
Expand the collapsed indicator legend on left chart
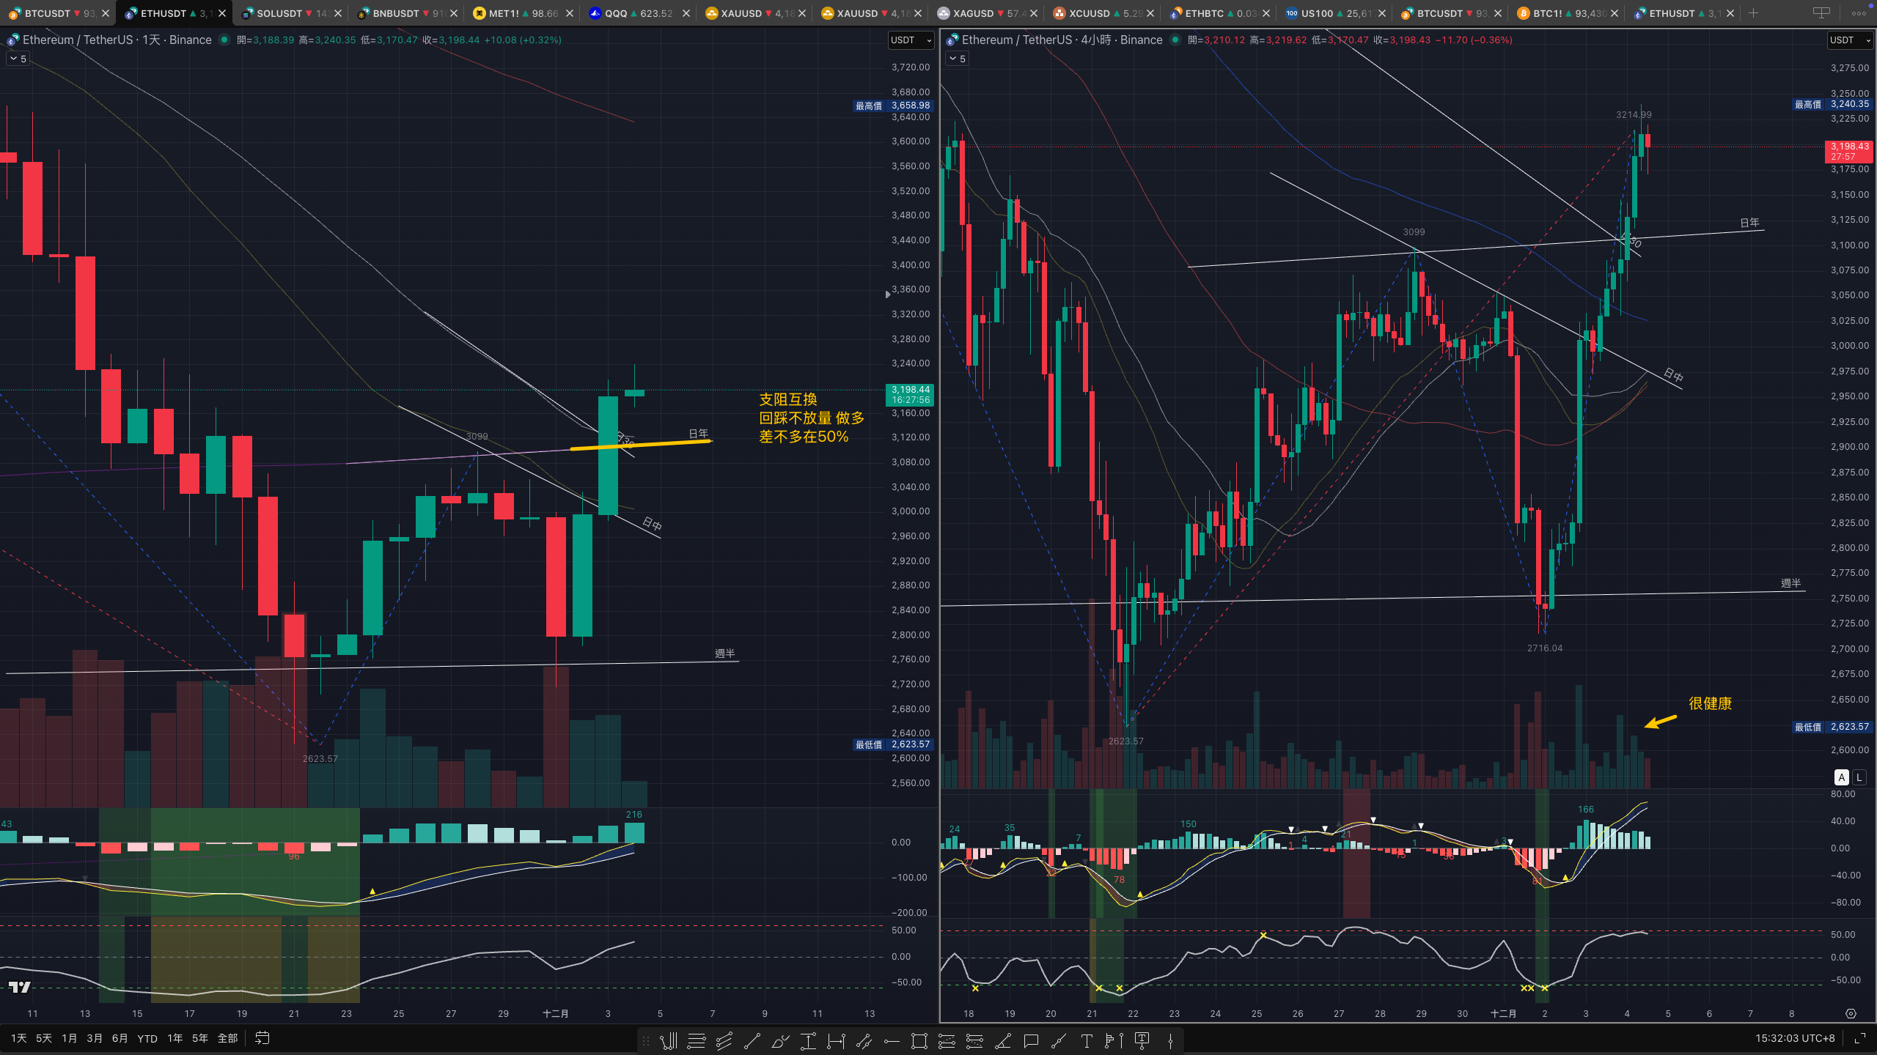pos(18,59)
